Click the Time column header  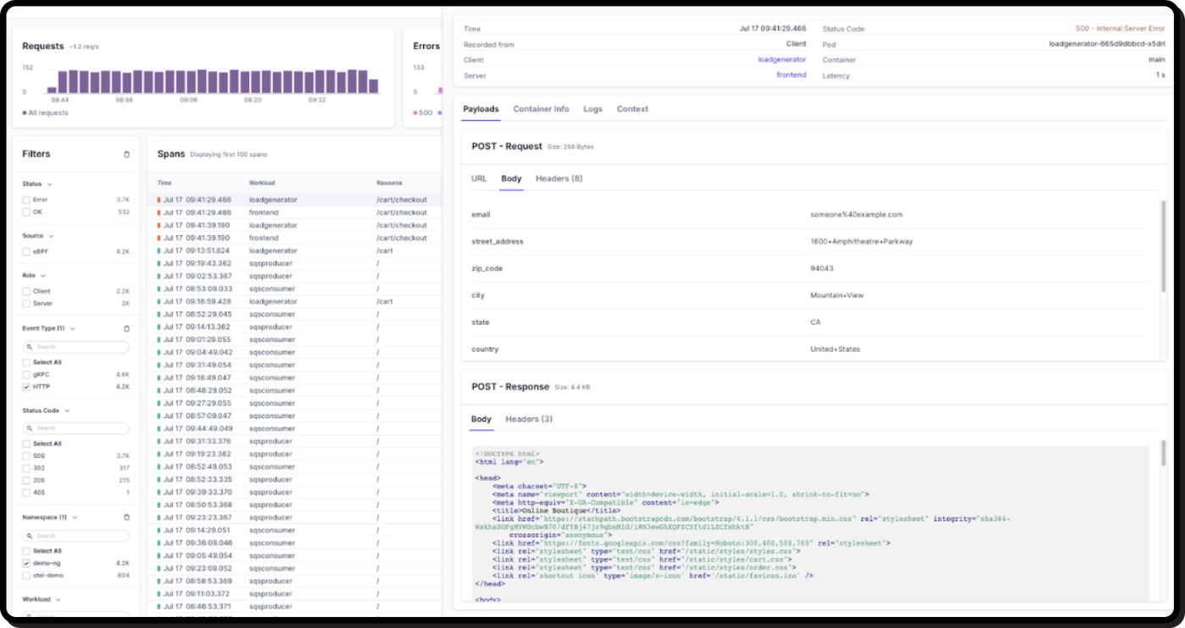164,183
